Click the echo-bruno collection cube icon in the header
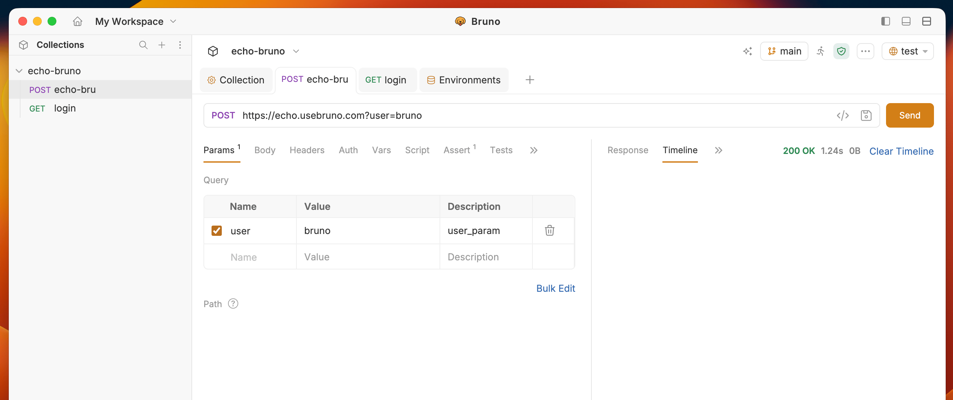Viewport: 953px width, 400px height. point(213,52)
